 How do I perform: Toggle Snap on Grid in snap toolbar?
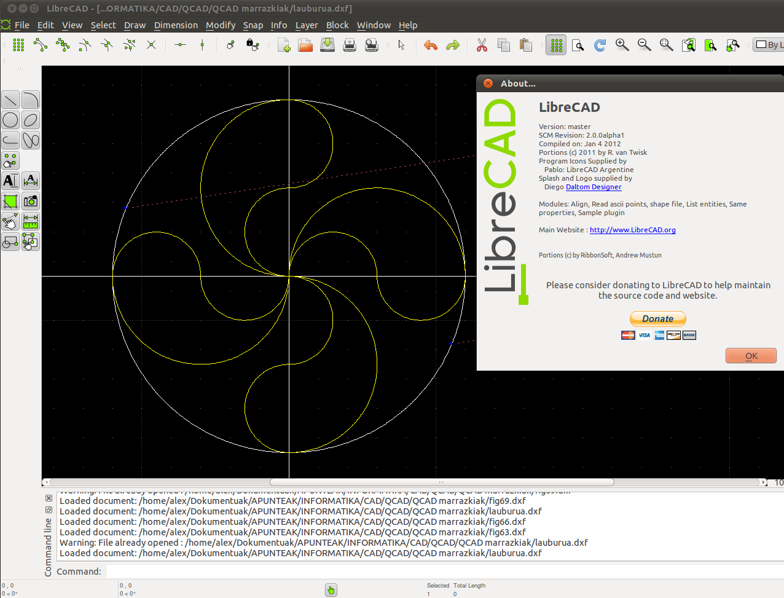(x=18, y=45)
